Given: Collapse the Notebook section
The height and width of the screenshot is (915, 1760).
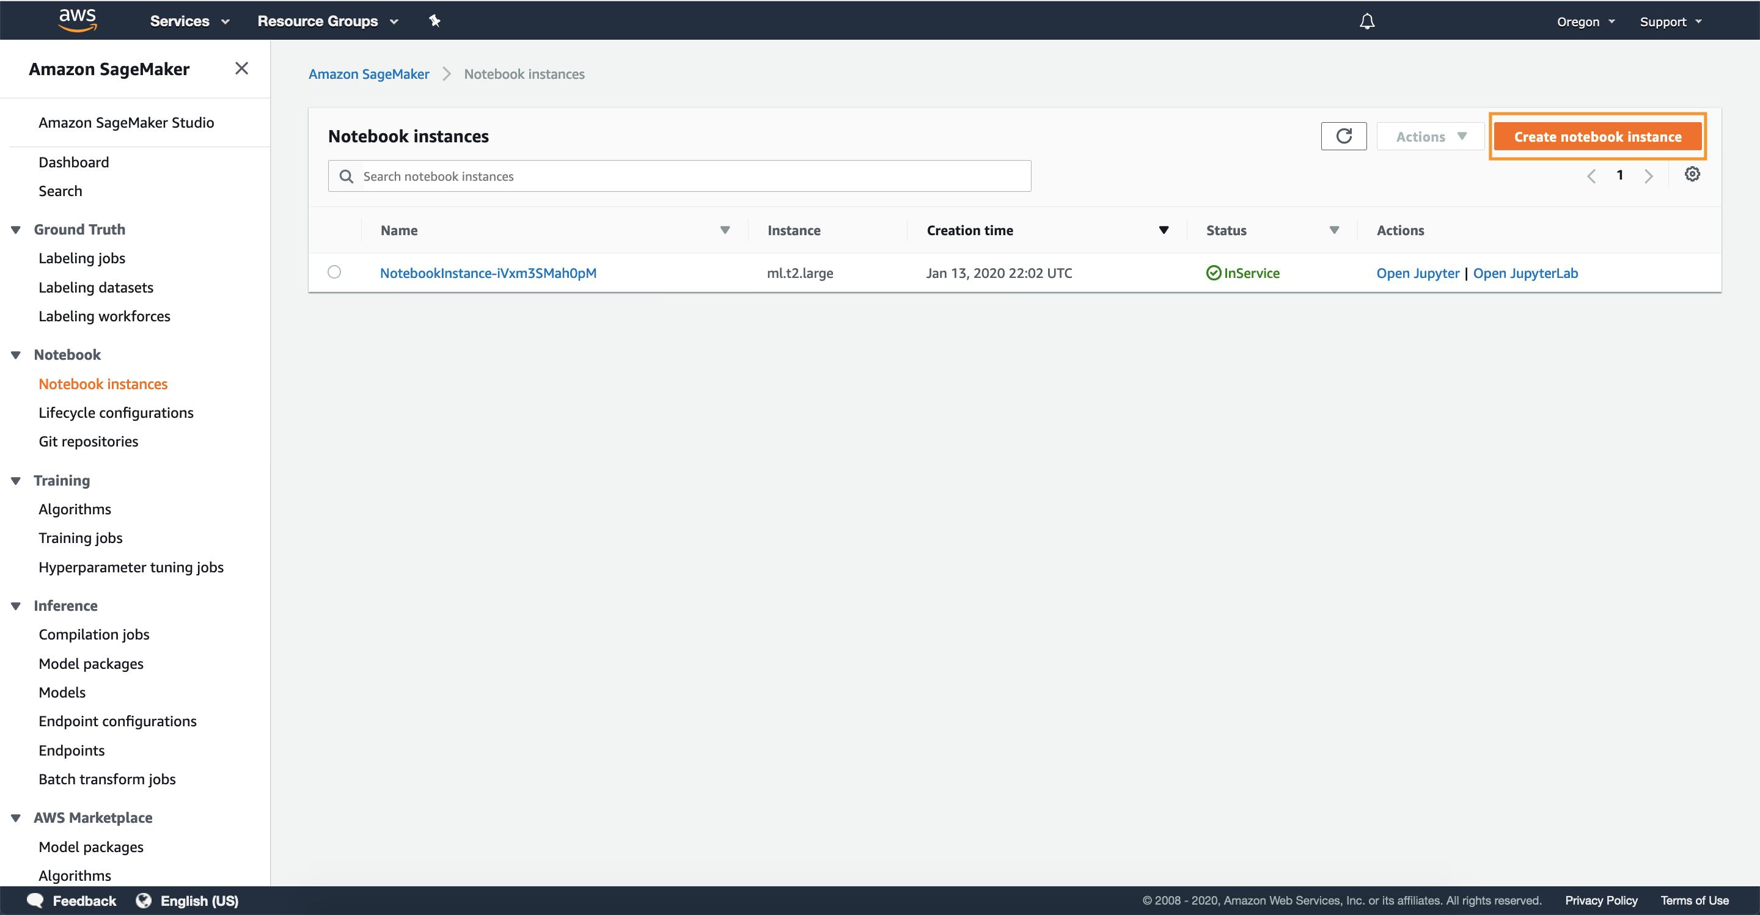Looking at the screenshot, I should coord(16,355).
